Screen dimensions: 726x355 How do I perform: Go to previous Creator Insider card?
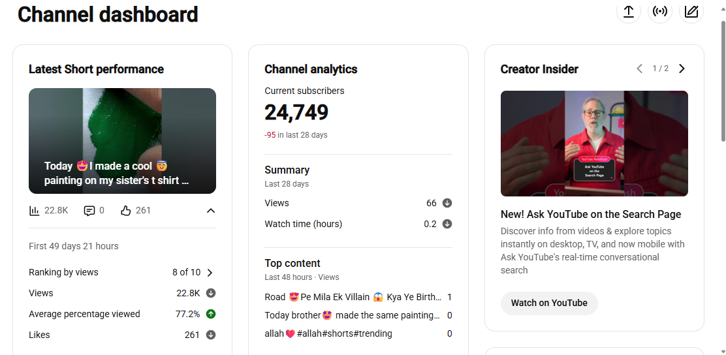coord(639,69)
